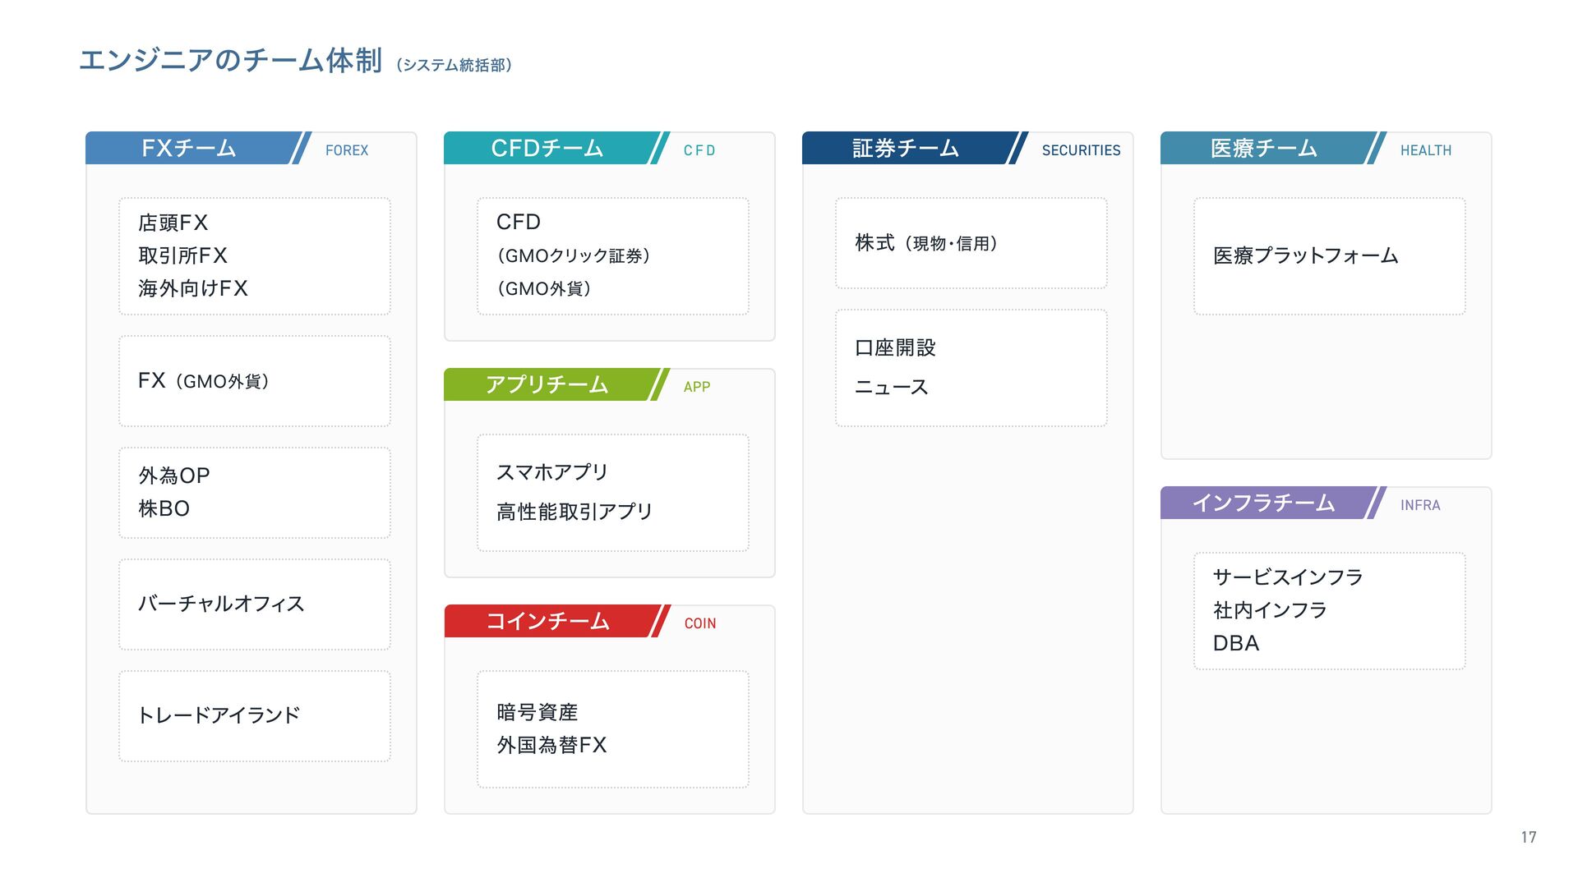Click the FX (GMO外貨) box

pos(254,381)
